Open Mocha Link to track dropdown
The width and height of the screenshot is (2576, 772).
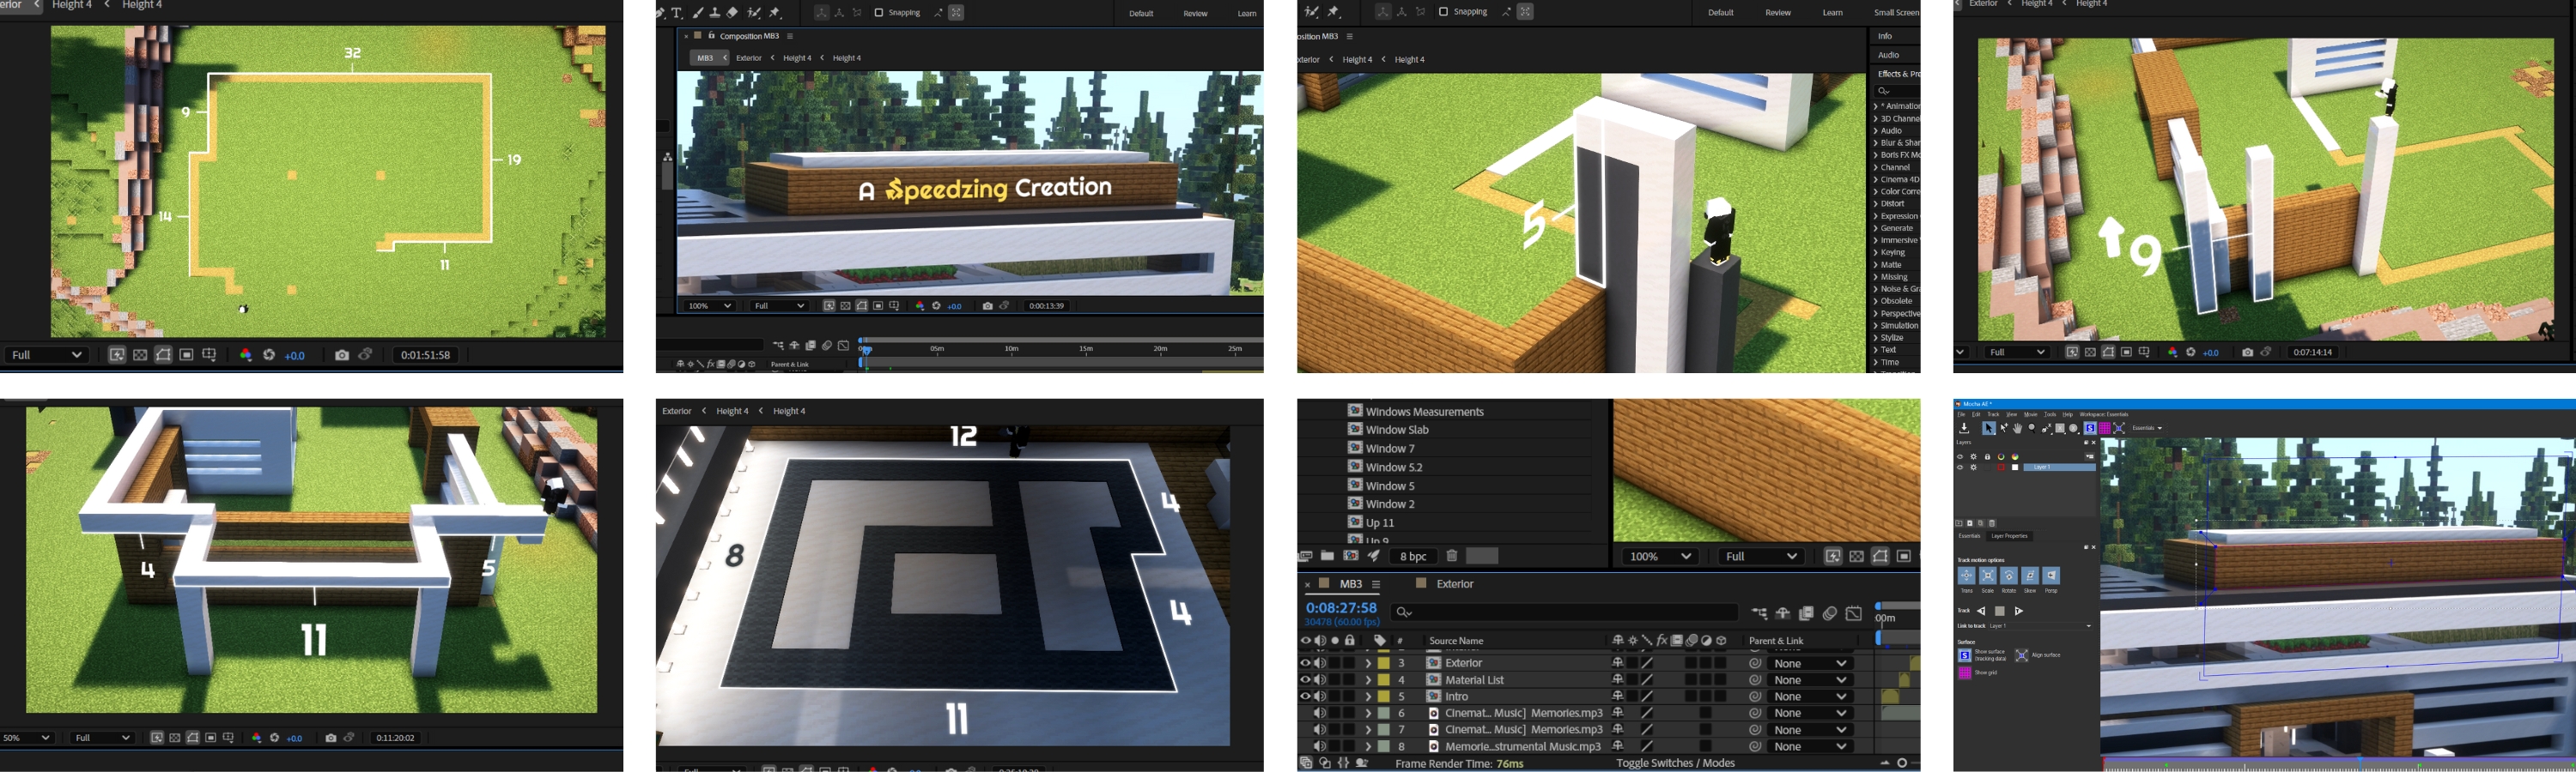tap(2041, 626)
